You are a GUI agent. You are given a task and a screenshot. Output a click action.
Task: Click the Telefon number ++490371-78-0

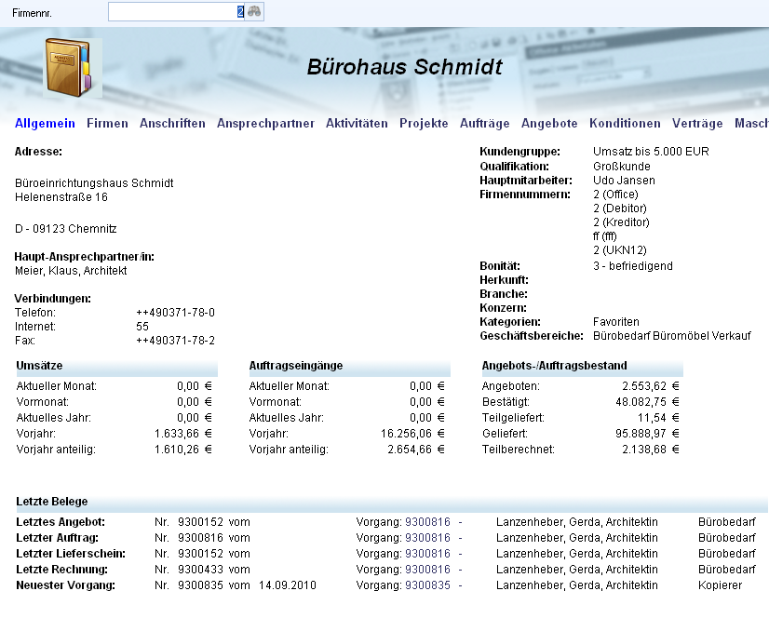point(175,313)
